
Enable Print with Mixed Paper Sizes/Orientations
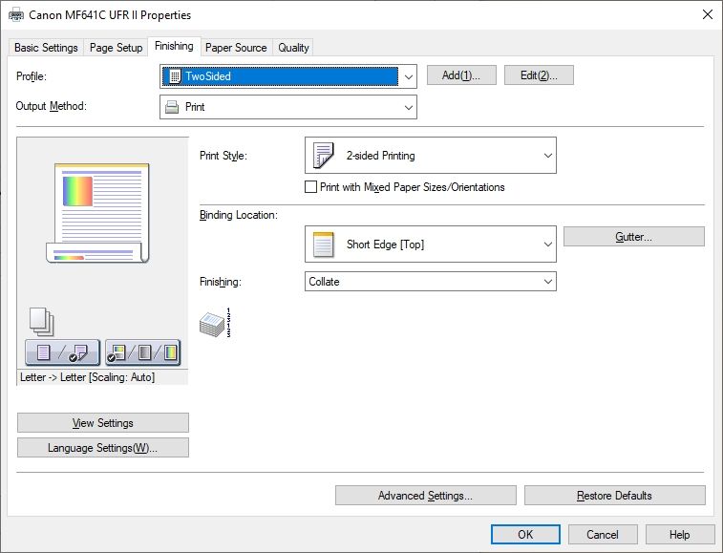click(x=310, y=187)
